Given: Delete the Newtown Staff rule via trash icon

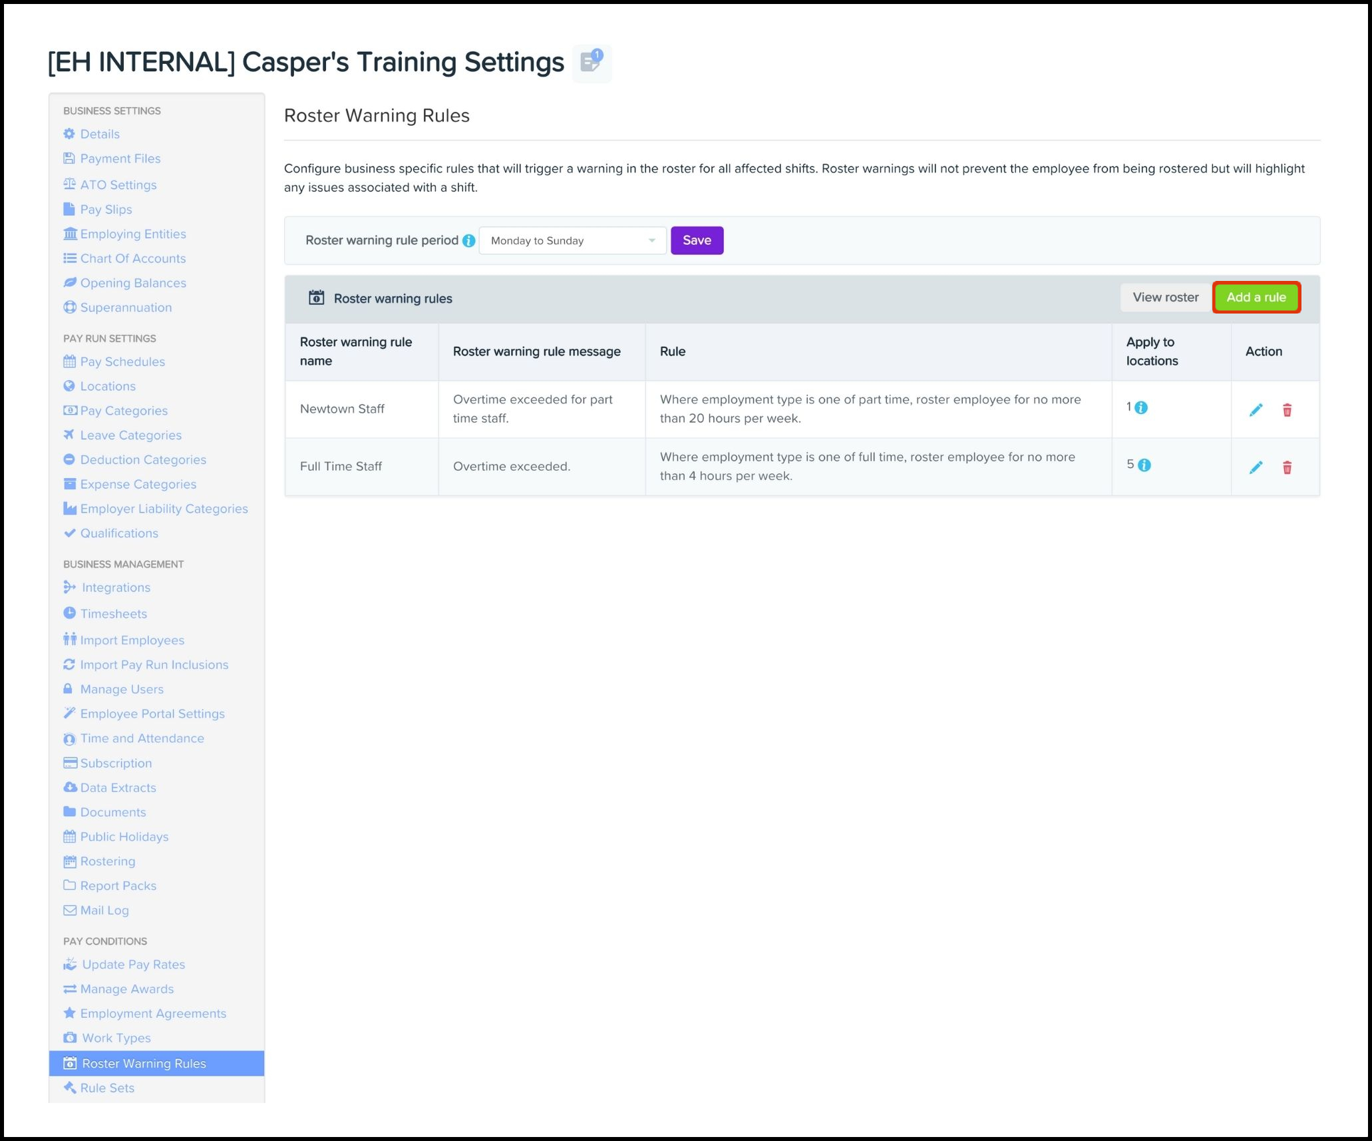Looking at the screenshot, I should coord(1287,410).
